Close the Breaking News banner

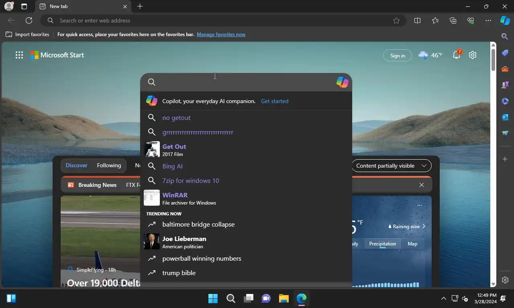[x=421, y=185]
